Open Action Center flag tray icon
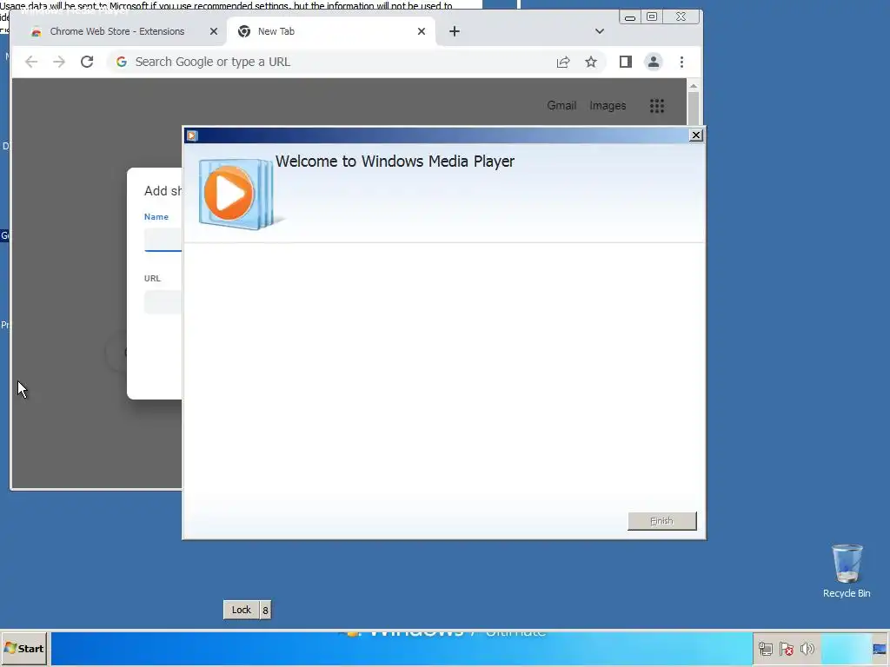The width and height of the screenshot is (890, 667). click(786, 649)
